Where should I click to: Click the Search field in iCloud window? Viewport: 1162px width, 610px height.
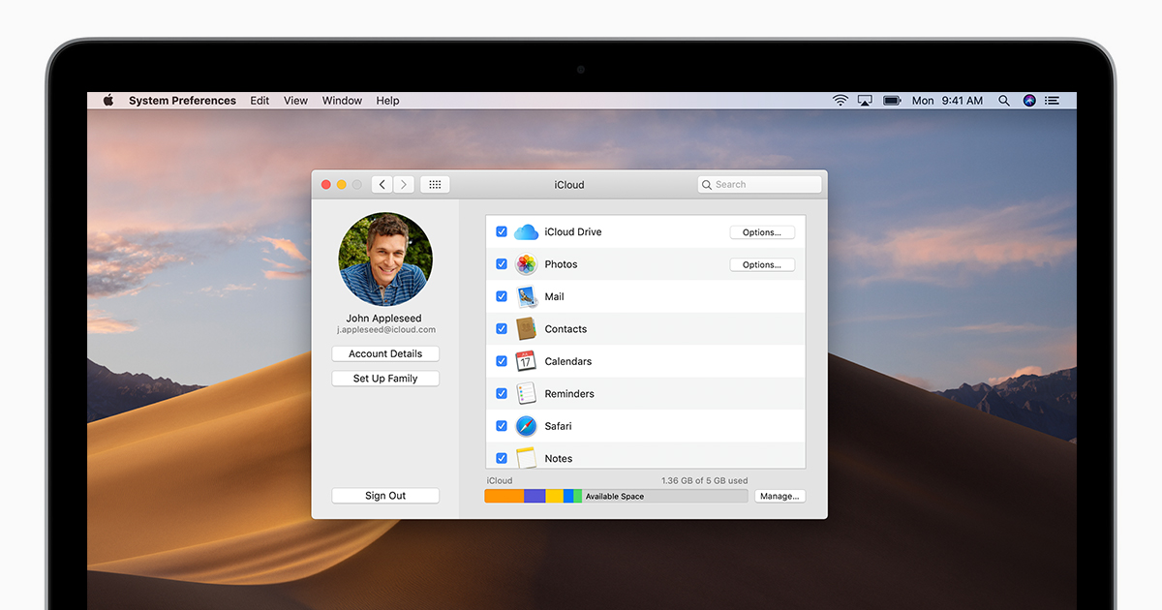click(x=760, y=184)
